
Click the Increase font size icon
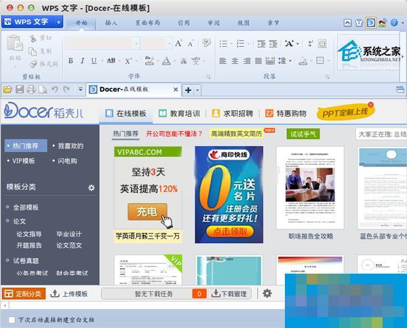pyautogui.click(x=178, y=43)
